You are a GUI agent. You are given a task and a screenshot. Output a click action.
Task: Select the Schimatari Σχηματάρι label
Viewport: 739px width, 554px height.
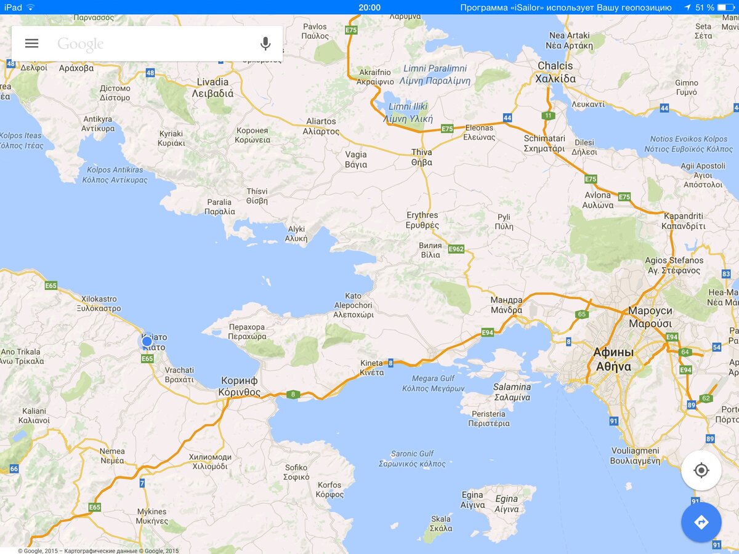544,143
